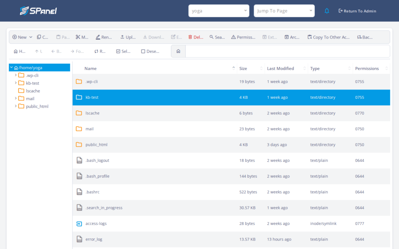Click the home icon in path bar
The image size is (399, 249).
pos(178,51)
